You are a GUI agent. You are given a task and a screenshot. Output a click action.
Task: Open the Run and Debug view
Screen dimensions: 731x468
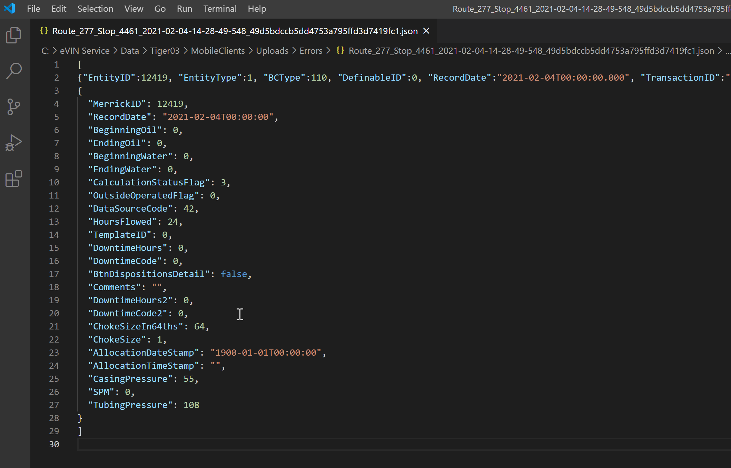[x=14, y=143]
